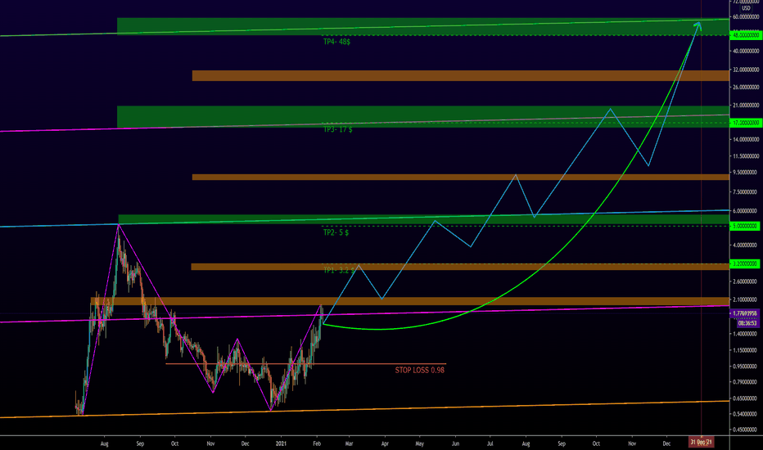
Task: Select the 5.00000000 green price label
Action: coord(745,226)
